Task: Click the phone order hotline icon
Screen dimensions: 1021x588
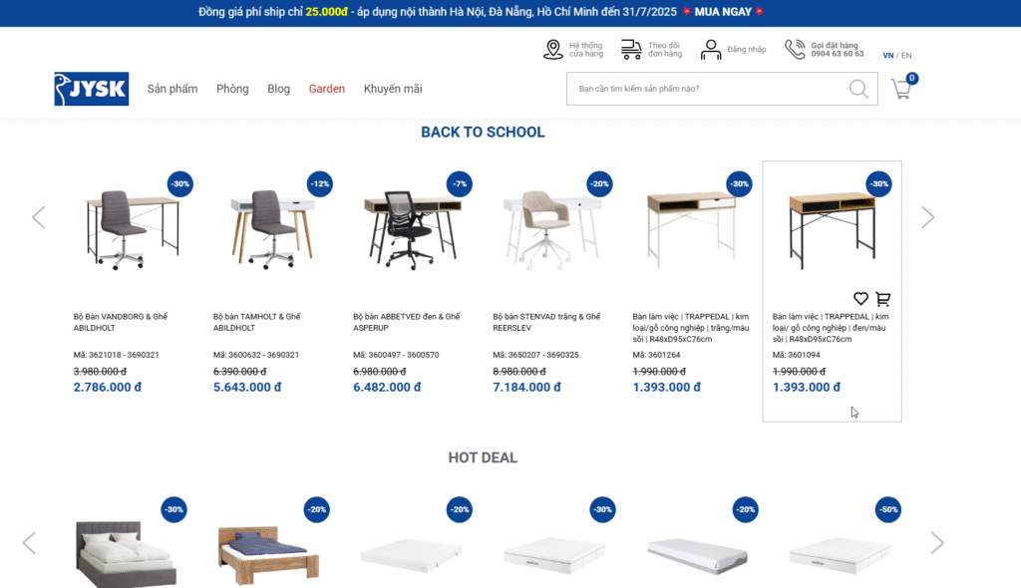Action: pos(795,50)
